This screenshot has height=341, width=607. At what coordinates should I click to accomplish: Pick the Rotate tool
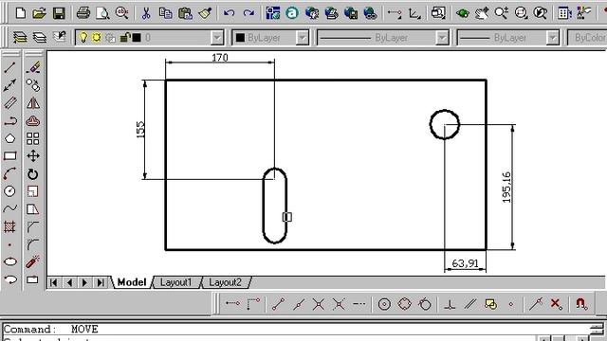[33, 174]
